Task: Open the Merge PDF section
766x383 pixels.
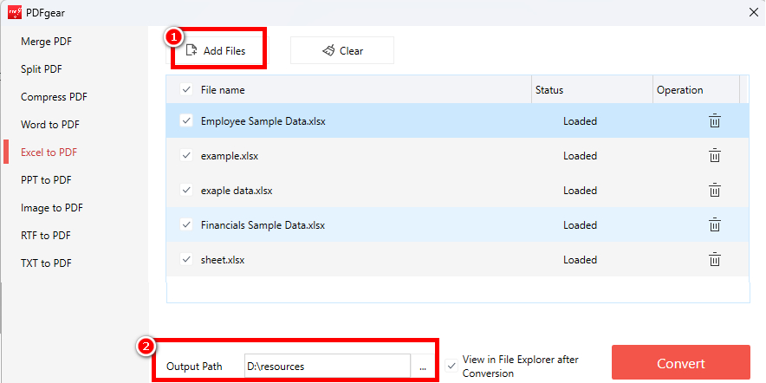Action: point(46,42)
